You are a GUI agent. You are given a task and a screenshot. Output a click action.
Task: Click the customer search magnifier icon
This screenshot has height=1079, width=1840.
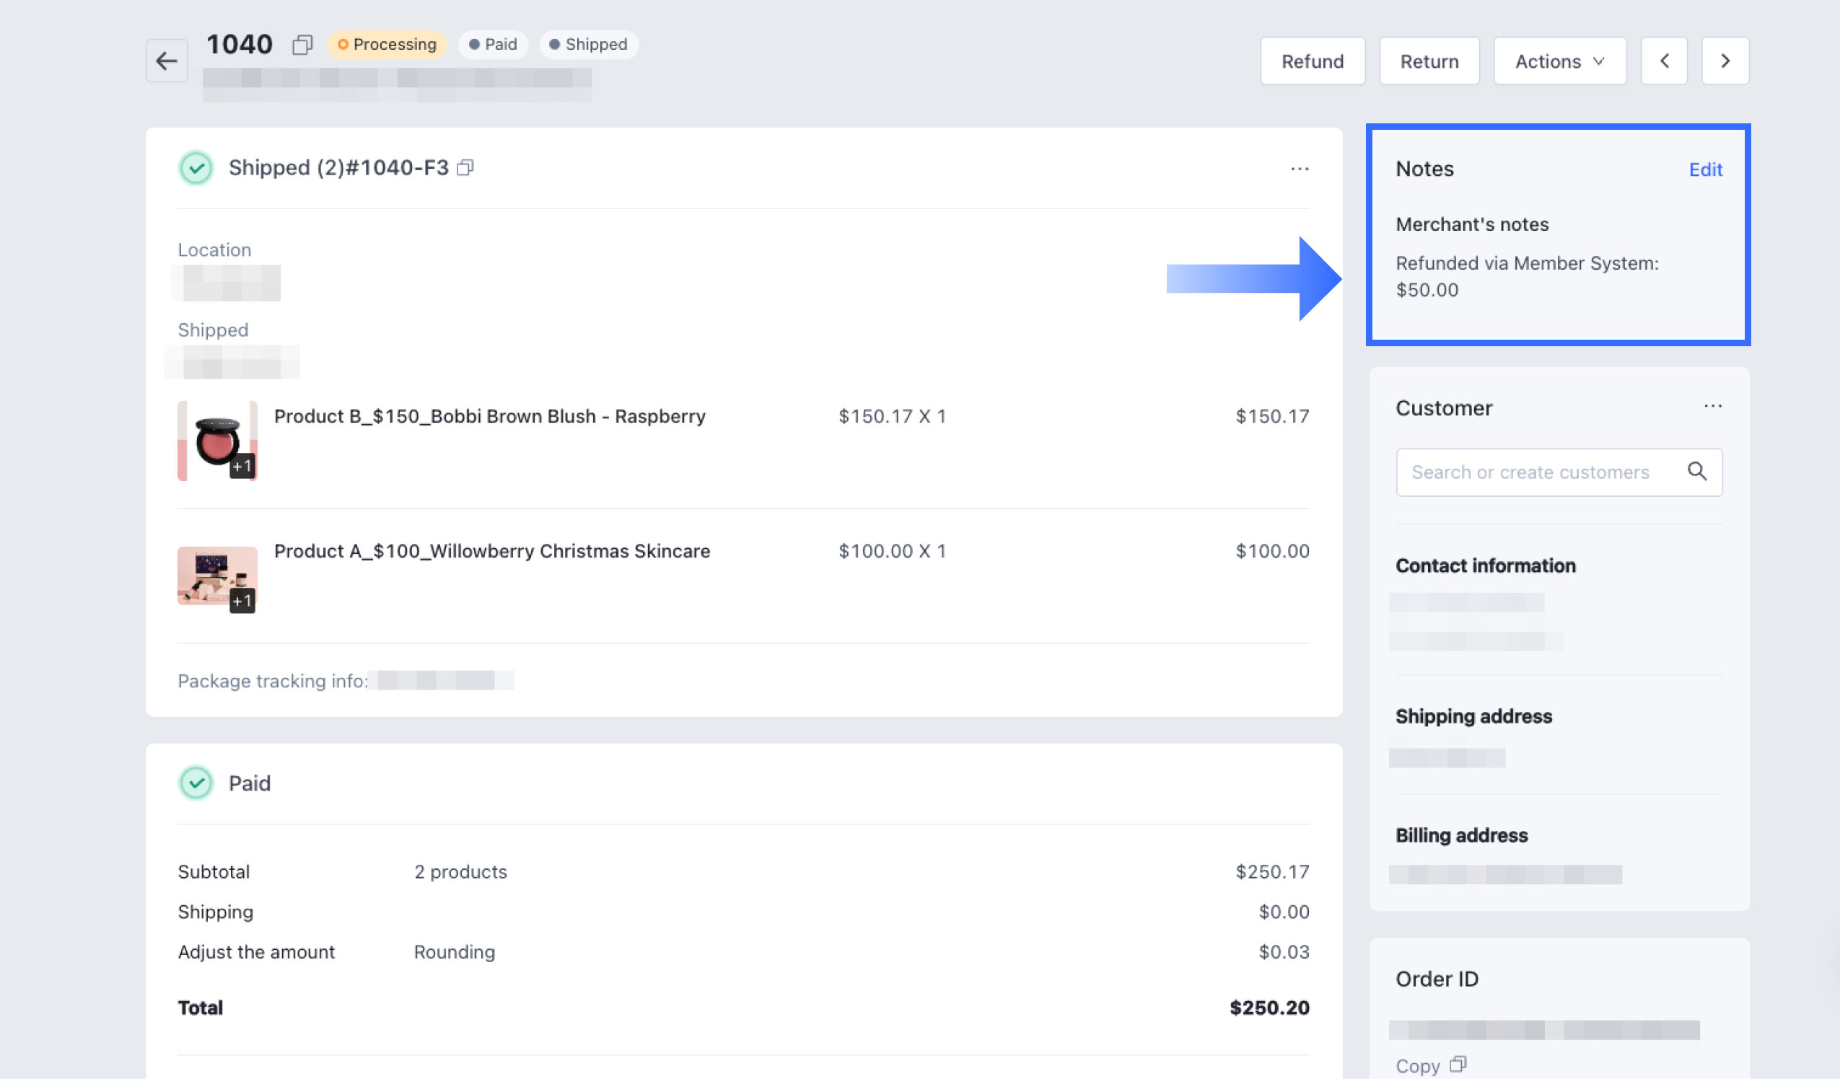point(1697,472)
